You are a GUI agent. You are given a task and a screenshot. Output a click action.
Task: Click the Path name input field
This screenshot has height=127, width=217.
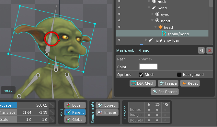pyautogui.click(x=175, y=59)
